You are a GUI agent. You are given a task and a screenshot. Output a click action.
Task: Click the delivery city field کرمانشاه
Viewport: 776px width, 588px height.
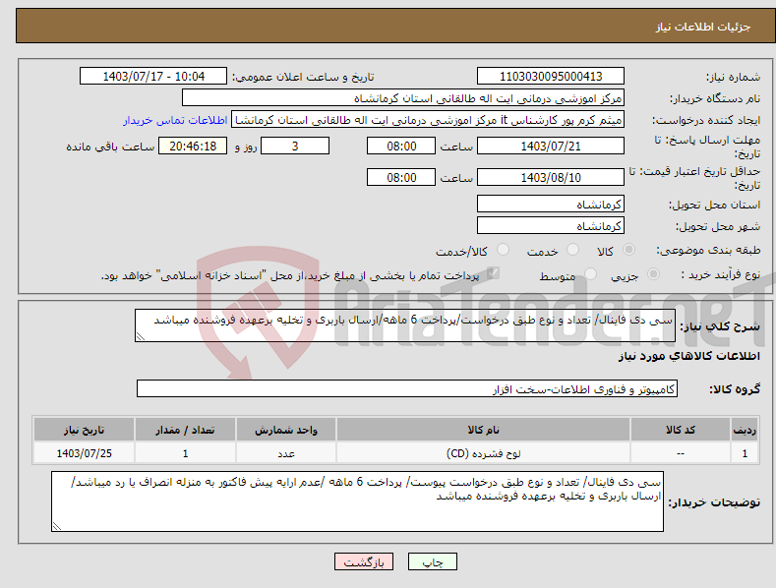(x=551, y=226)
